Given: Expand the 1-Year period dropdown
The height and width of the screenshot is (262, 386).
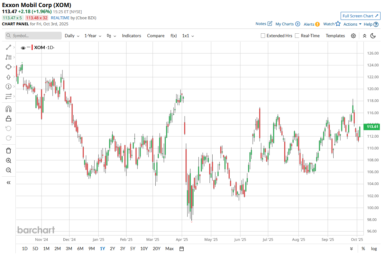Looking at the screenshot, I should [93, 36].
